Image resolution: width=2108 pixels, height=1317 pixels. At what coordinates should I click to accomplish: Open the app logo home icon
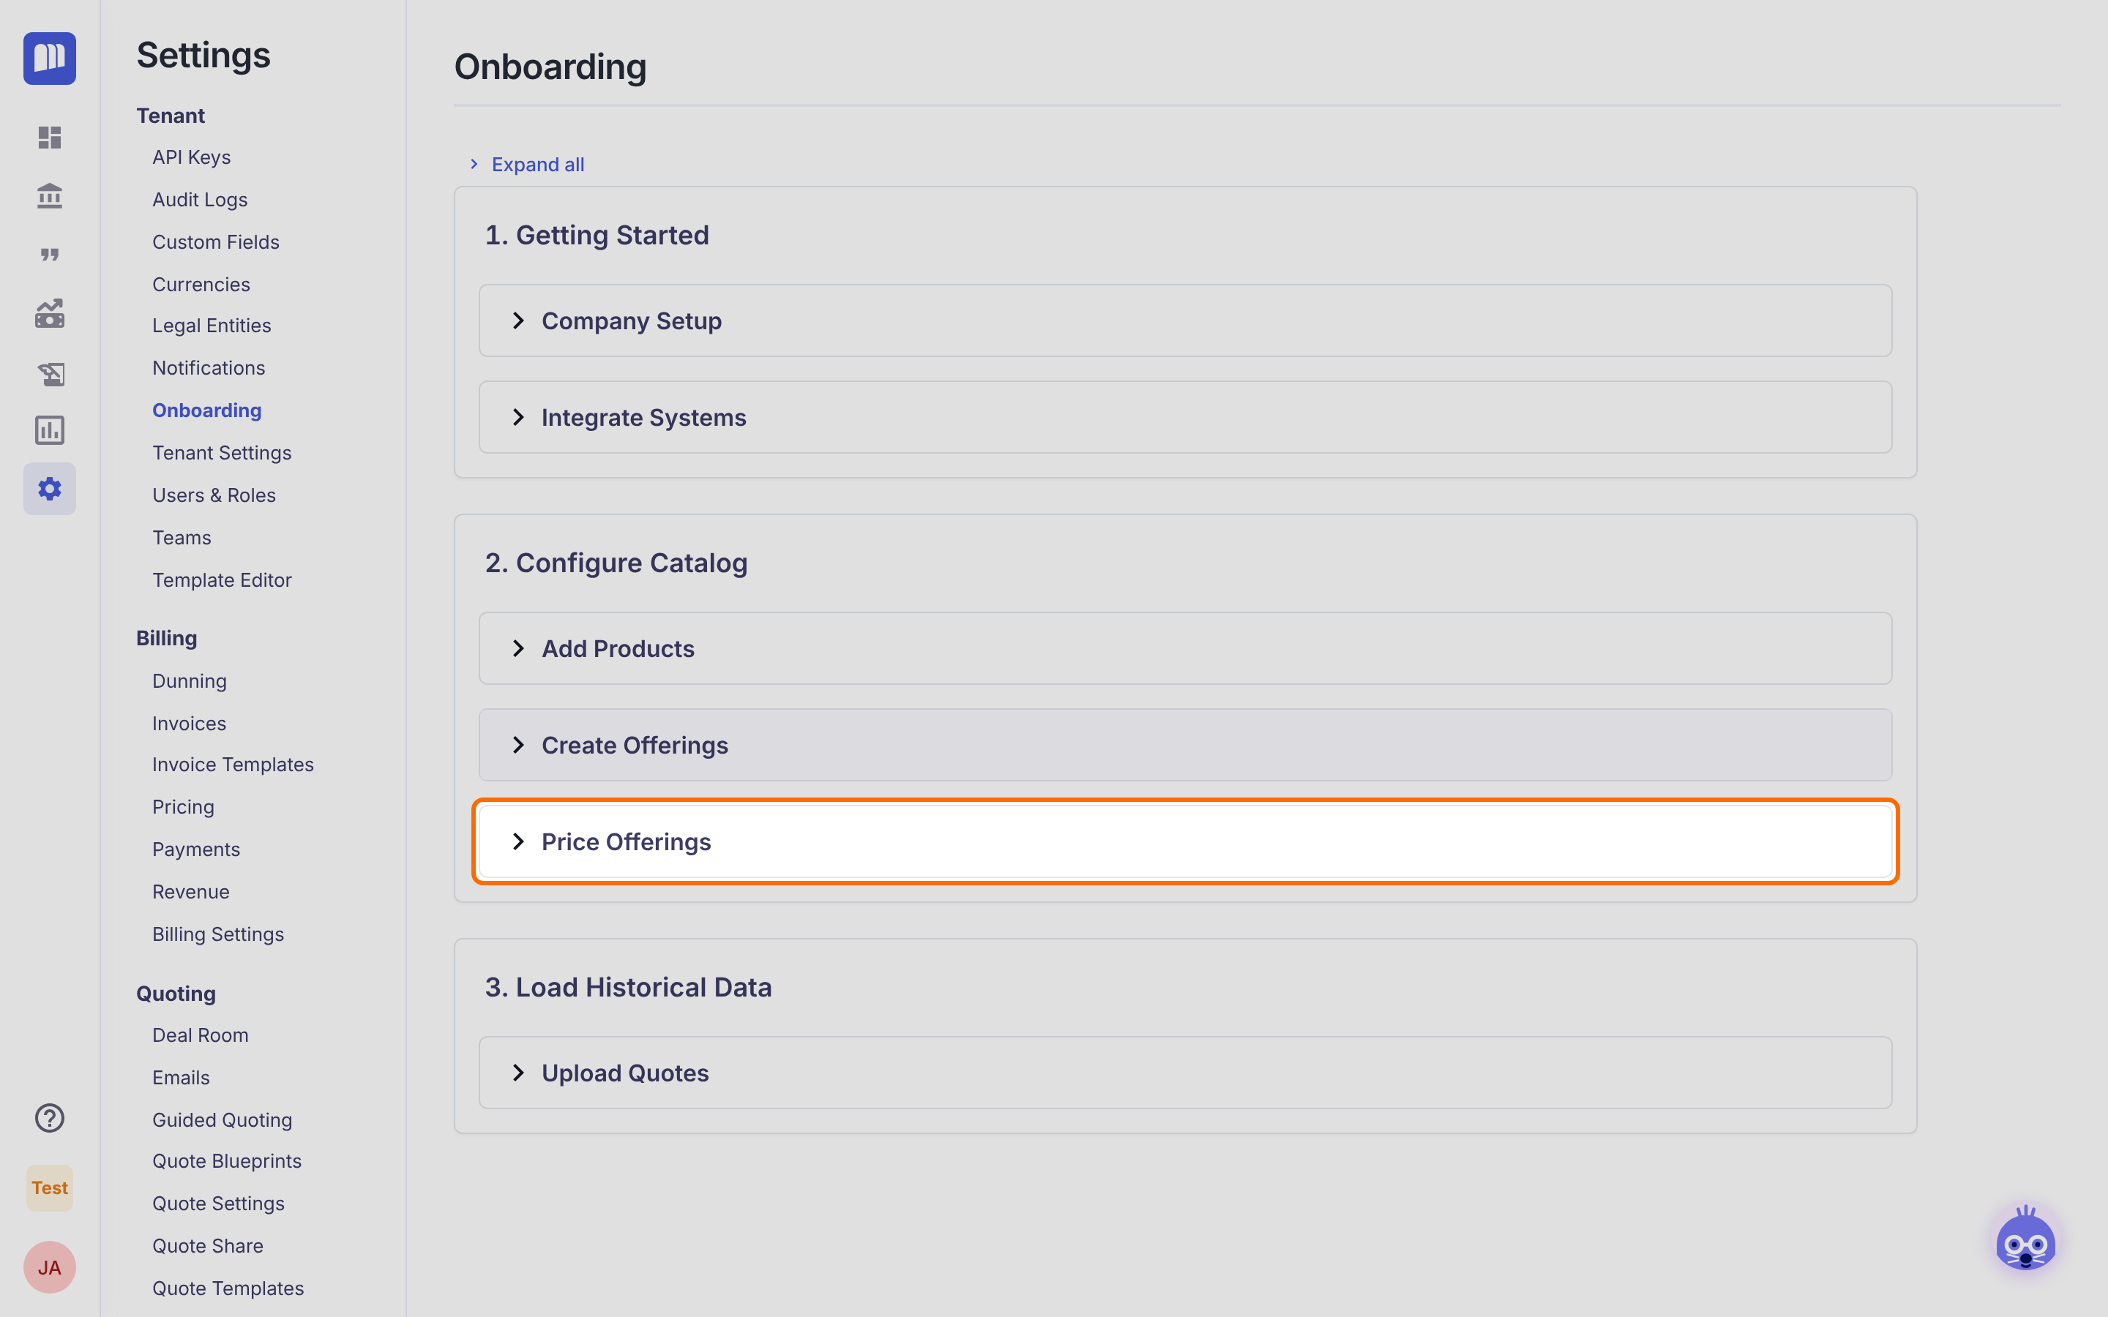[50, 59]
